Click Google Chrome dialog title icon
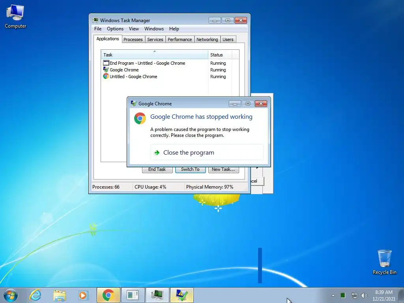This screenshot has height=303, width=404. point(133,103)
